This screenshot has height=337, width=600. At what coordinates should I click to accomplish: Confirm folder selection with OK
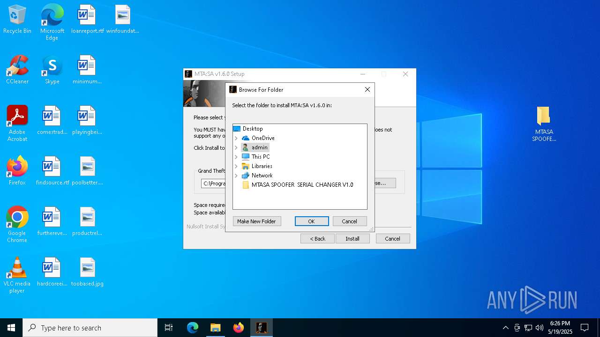(312, 221)
